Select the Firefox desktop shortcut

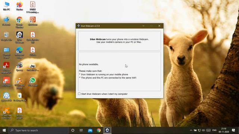[19, 6]
